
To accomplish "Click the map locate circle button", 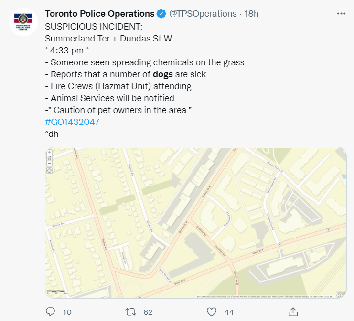I will coord(49,170).
